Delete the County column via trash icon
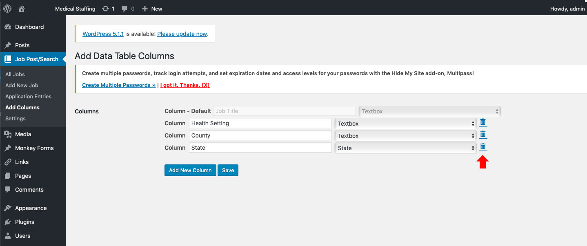 483,135
